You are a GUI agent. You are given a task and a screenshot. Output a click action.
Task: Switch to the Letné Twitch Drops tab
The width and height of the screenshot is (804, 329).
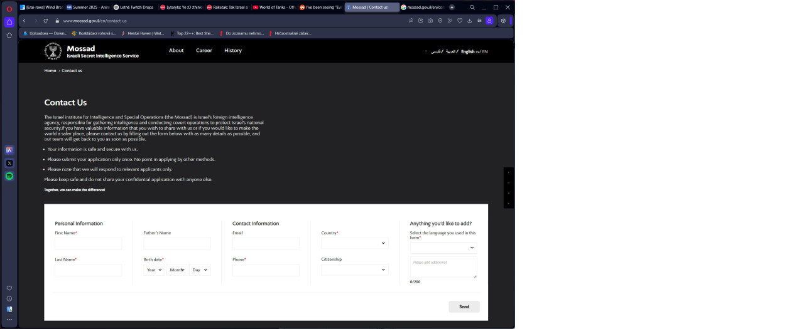click(134, 8)
